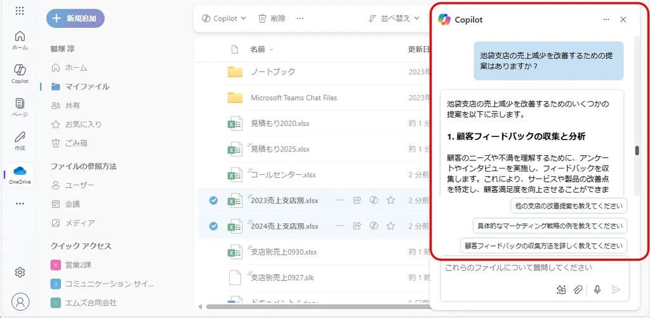The image size is (650, 318).
Task: Open the settings gear in left rail
Action: click(x=20, y=272)
